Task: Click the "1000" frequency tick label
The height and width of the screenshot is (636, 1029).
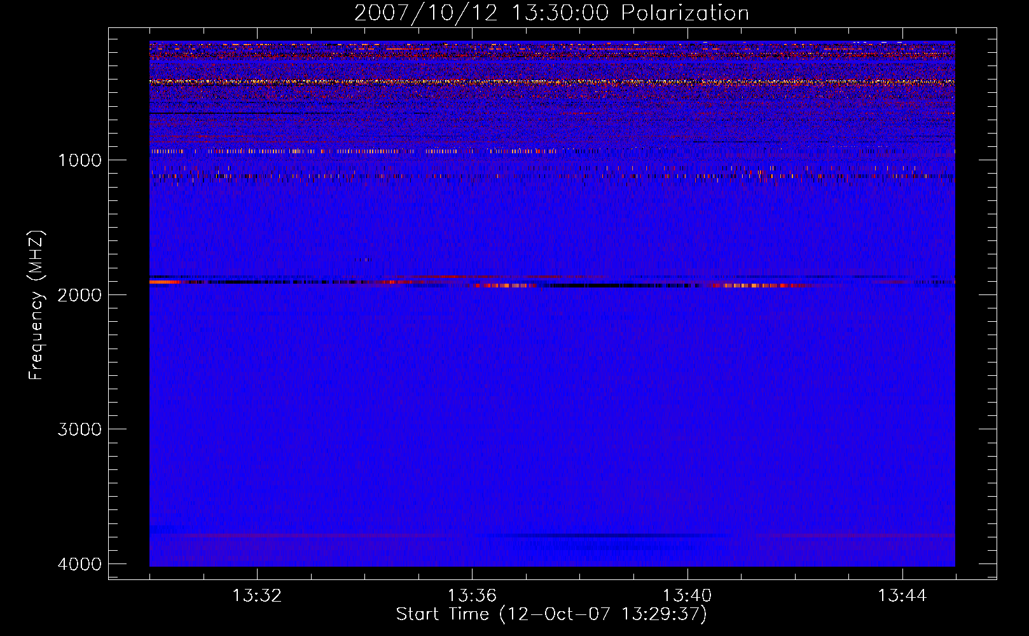Action: click(x=79, y=160)
